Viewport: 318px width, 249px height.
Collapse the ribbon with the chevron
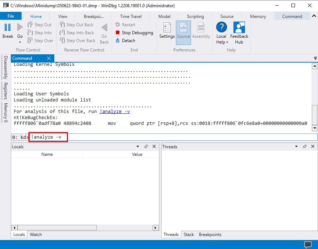pyautogui.click(x=314, y=16)
